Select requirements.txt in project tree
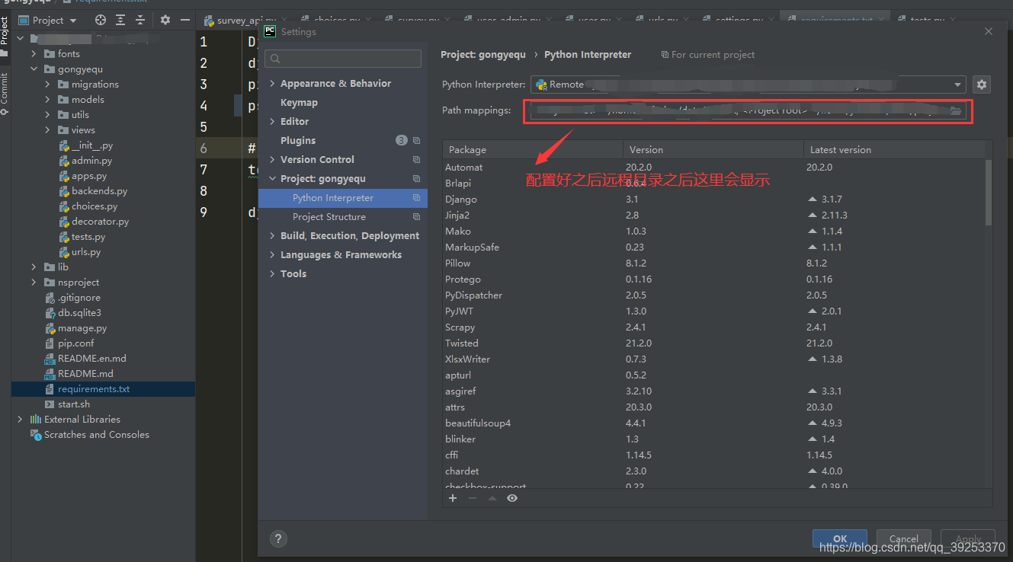The image size is (1013, 562). 103,389
